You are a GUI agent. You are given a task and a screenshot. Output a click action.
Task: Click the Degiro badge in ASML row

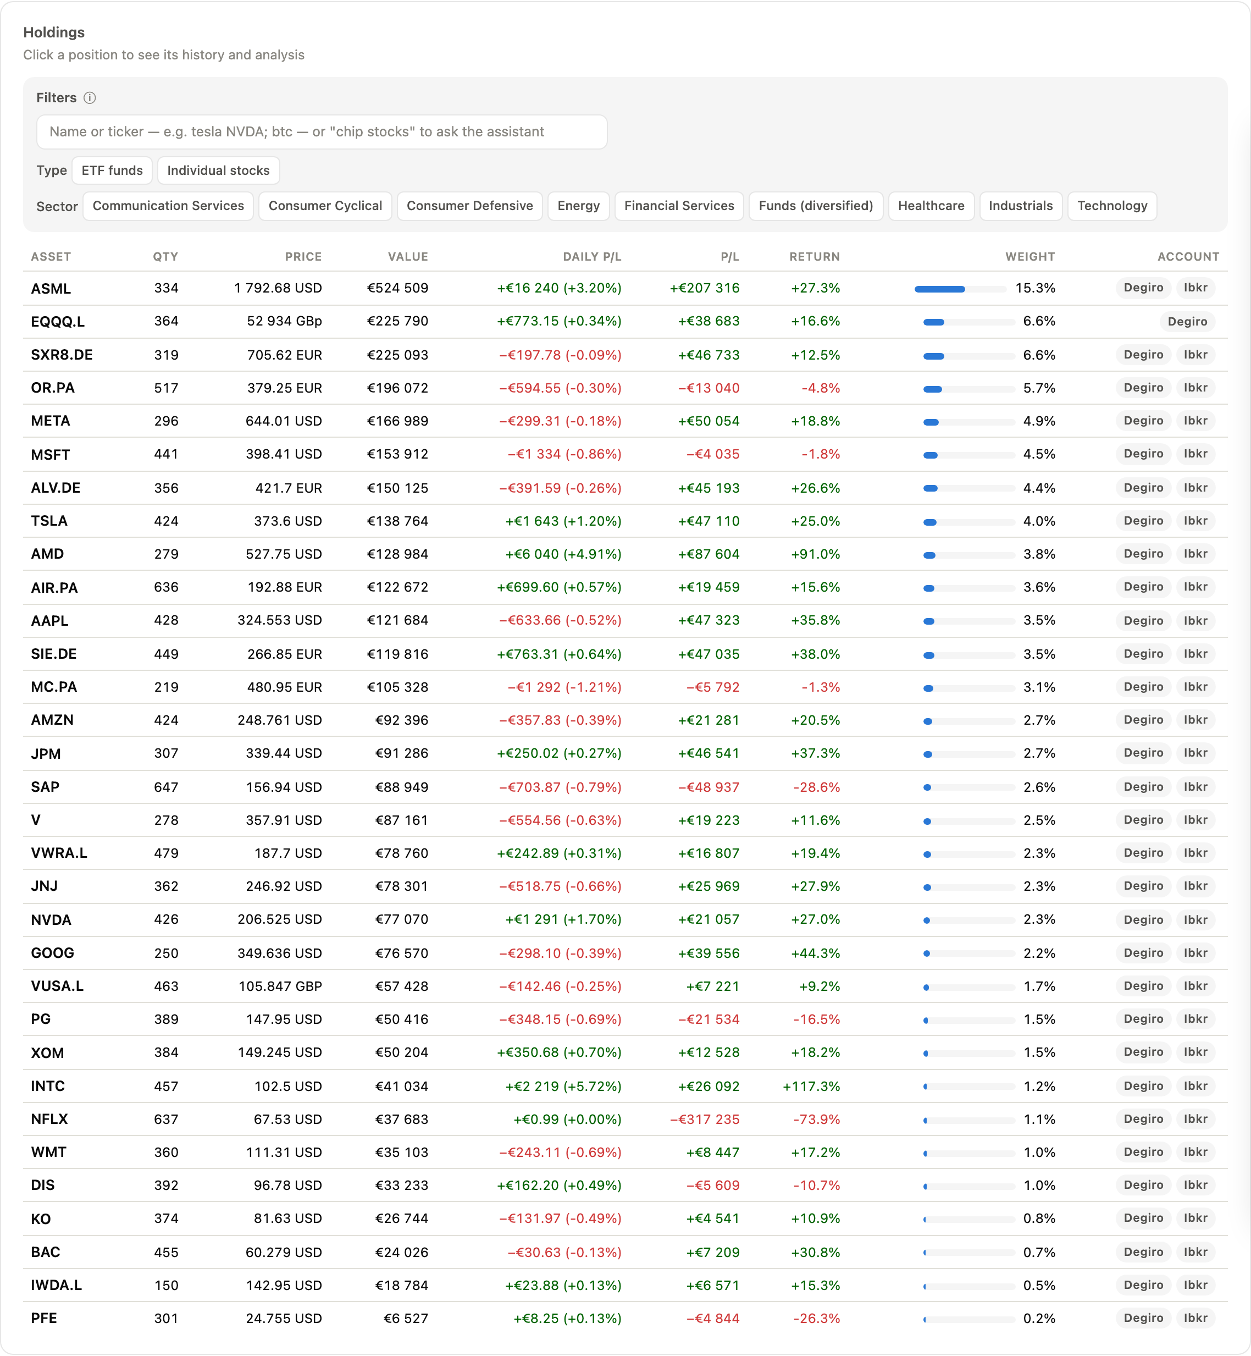[x=1143, y=288]
